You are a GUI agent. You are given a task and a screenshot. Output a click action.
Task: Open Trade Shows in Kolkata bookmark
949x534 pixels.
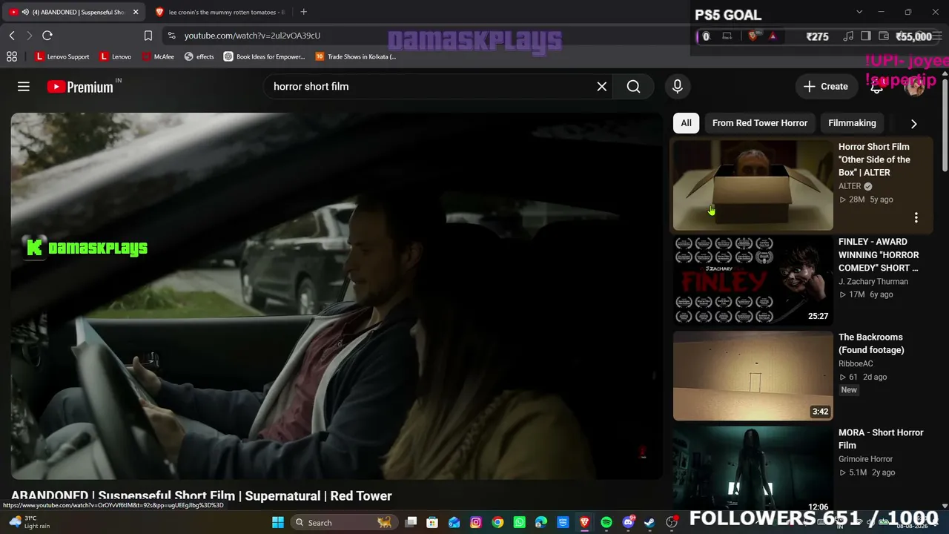pos(356,56)
